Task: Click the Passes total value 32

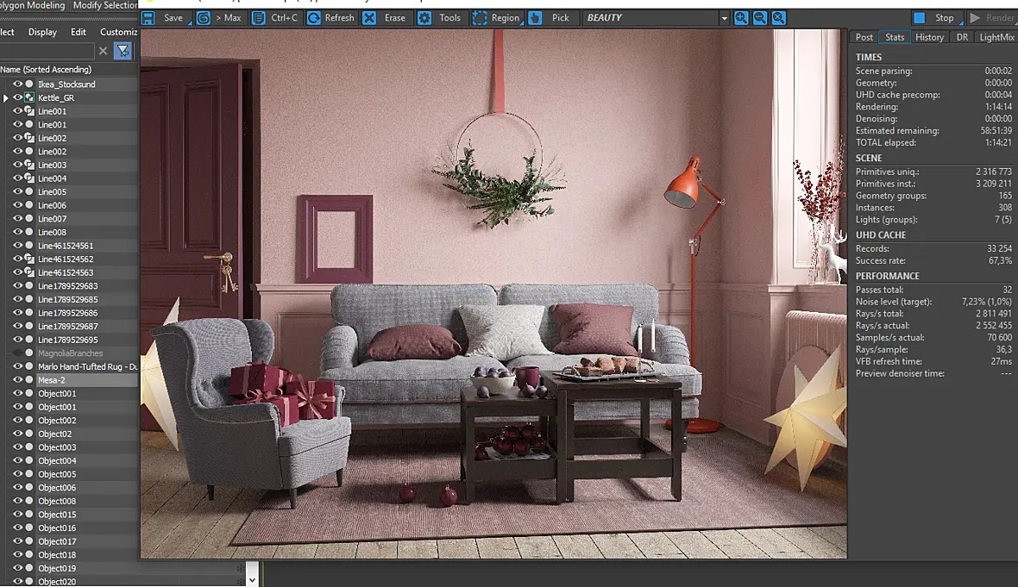Action: click(x=1007, y=290)
